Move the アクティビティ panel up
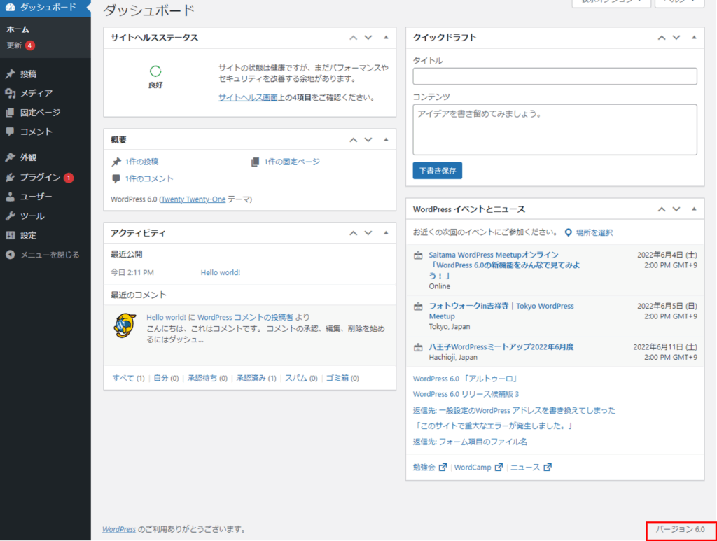Viewport: 717px width, 541px height. [x=353, y=234]
